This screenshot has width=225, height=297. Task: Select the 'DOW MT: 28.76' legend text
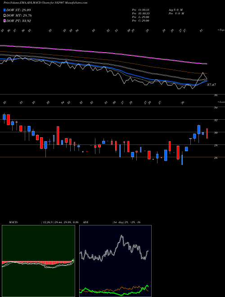(x=19, y=16)
